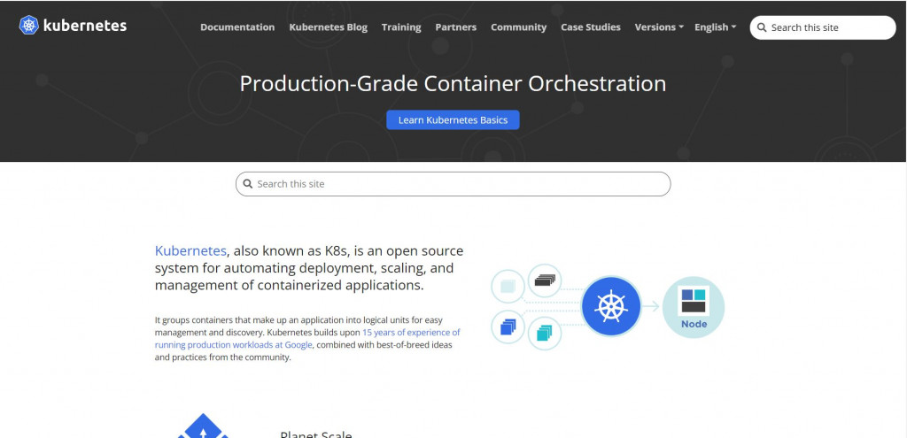Click the magnifier icon in header search

click(x=762, y=27)
